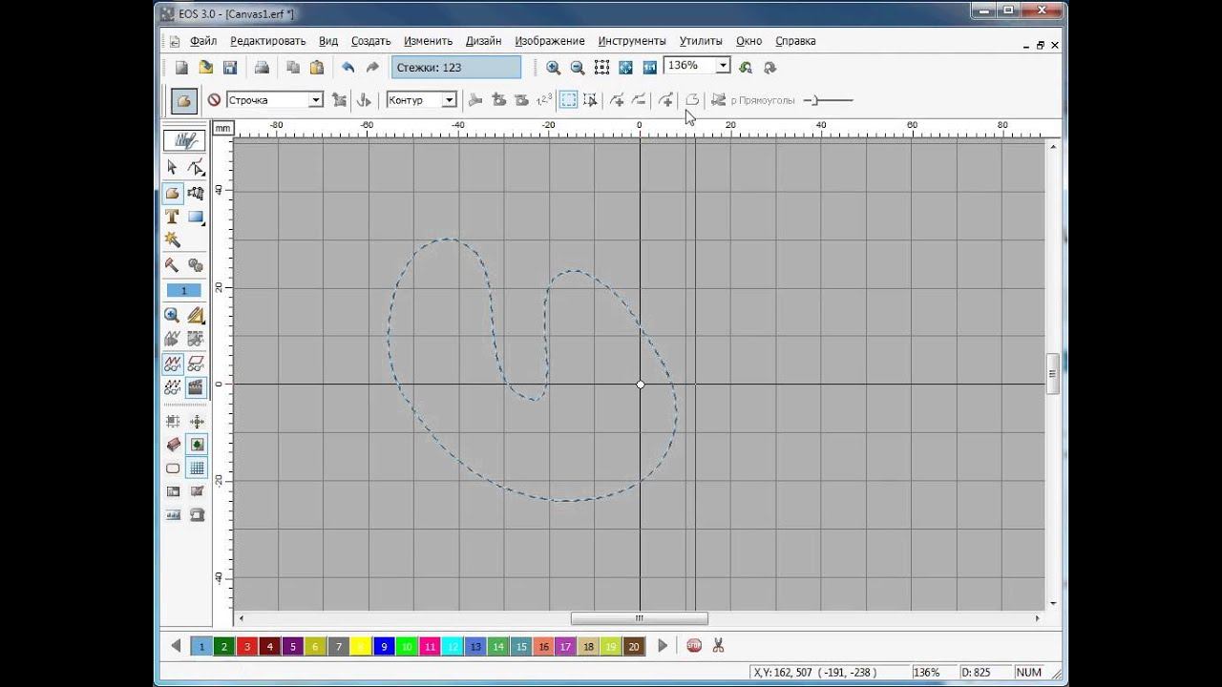
Task: Click the Undo arrow icon
Action: (x=348, y=68)
